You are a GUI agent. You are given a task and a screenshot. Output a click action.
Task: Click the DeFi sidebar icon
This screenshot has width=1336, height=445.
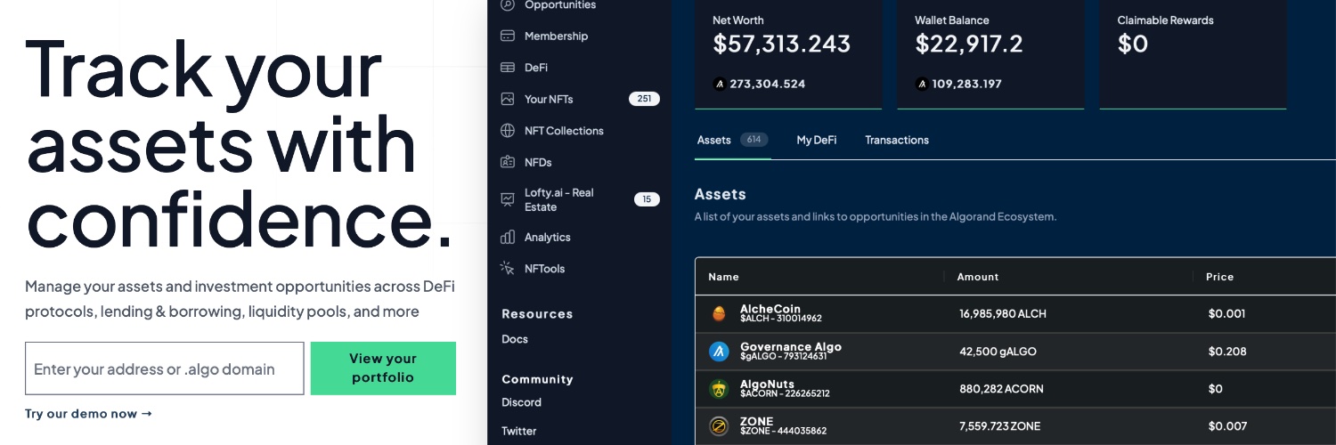pos(508,68)
